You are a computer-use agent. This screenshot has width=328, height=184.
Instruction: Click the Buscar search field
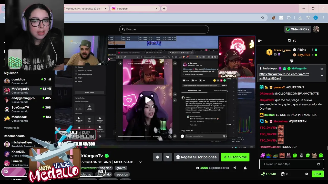click(x=164, y=29)
